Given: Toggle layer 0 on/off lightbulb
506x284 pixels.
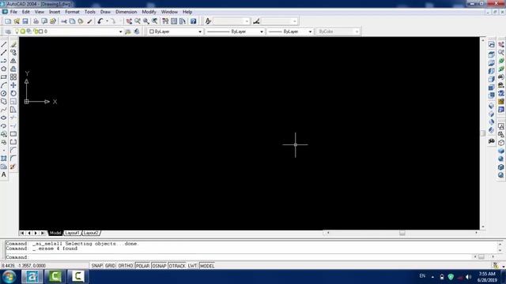Looking at the screenshot, I should point(17,32).
